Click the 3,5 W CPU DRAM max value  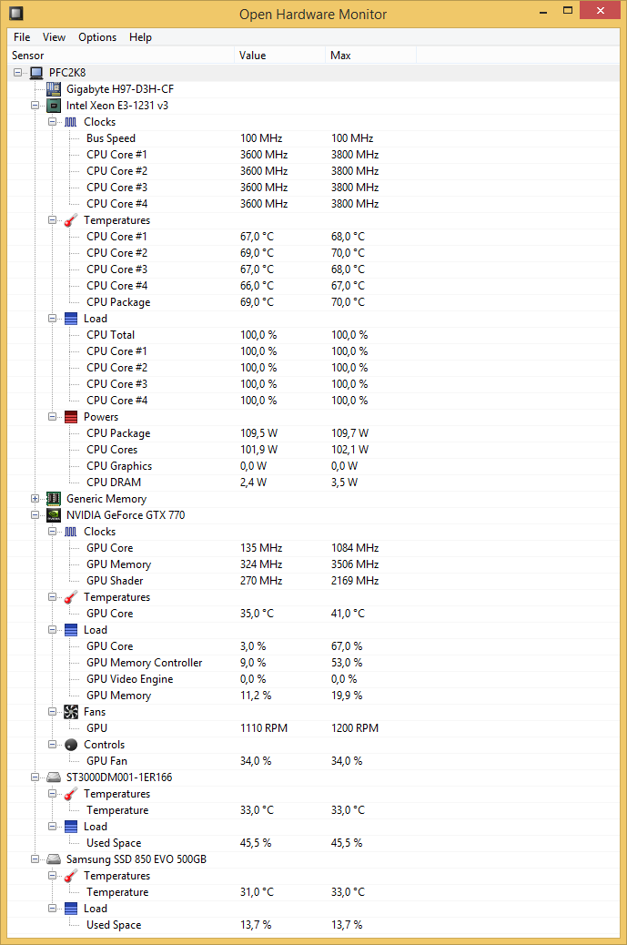pyautogui.click(x=345, y=483)
